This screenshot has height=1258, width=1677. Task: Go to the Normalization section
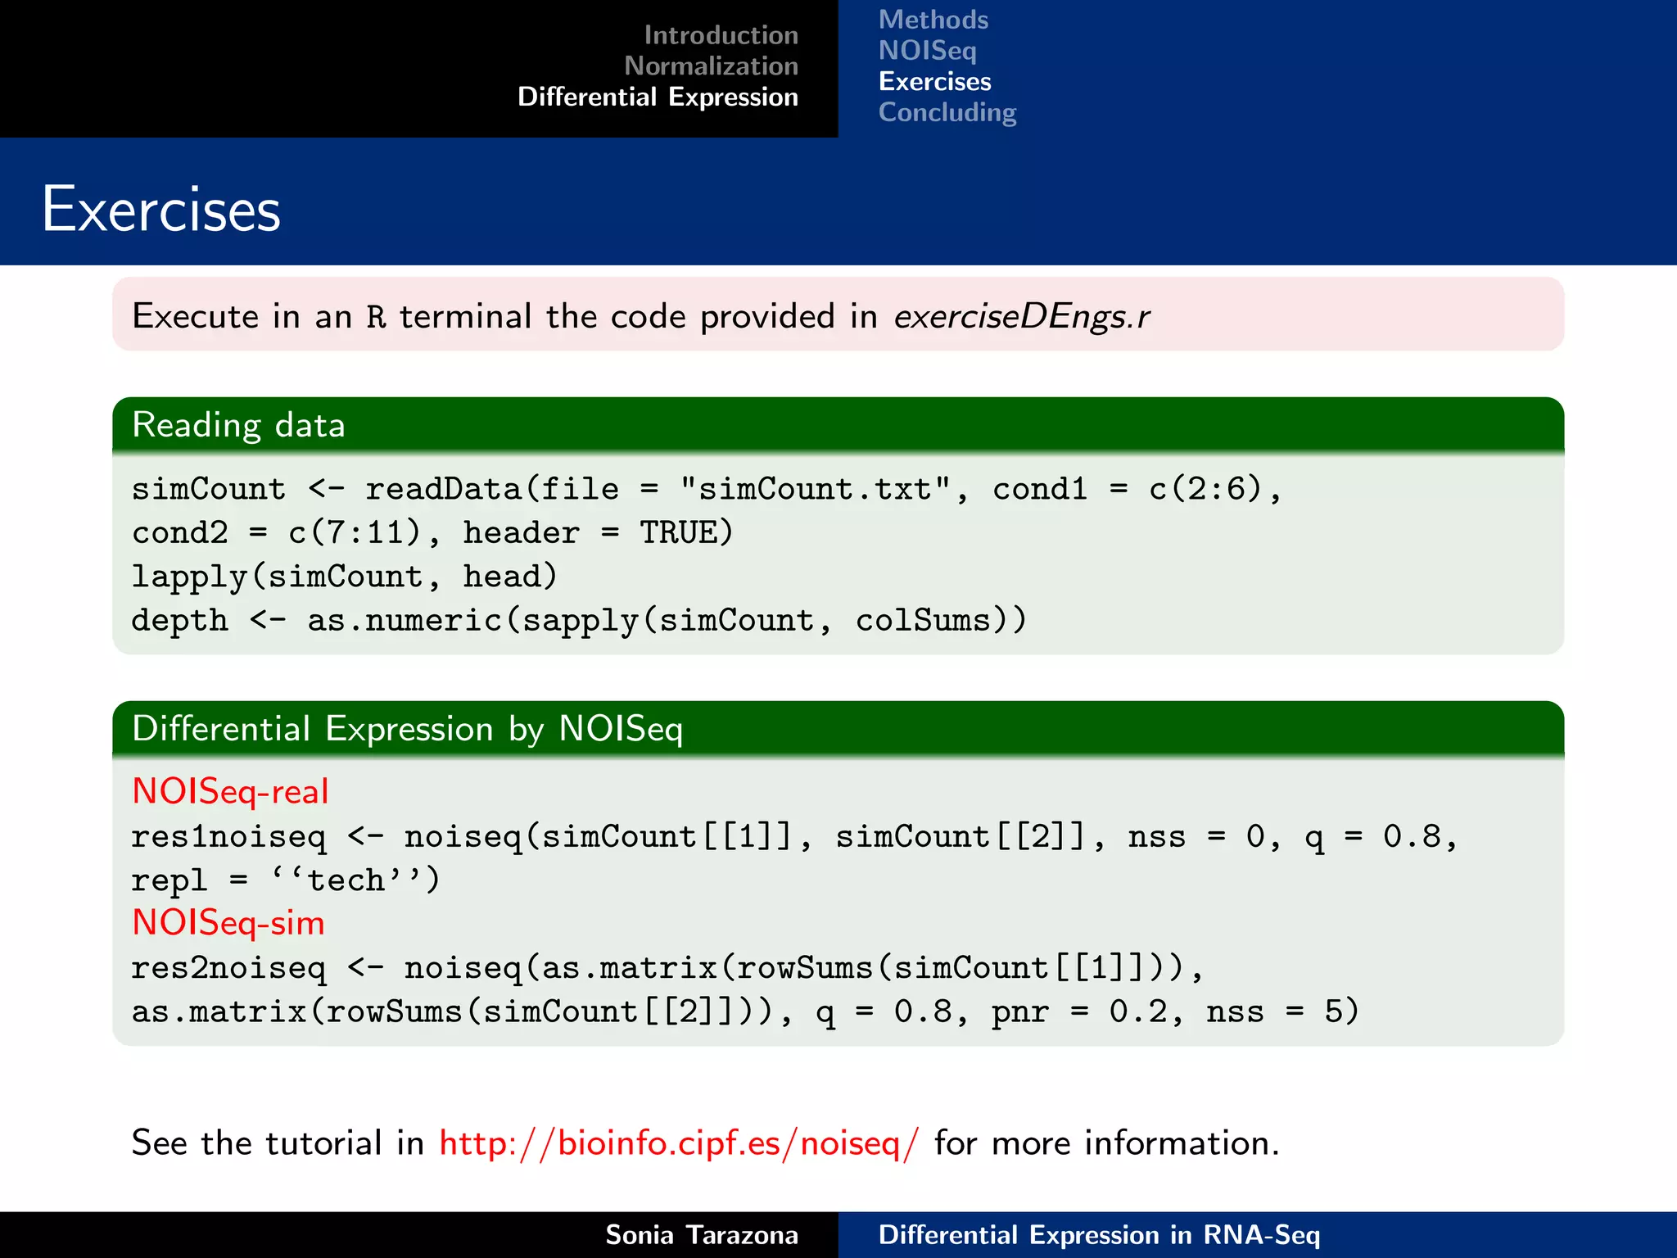711,66
